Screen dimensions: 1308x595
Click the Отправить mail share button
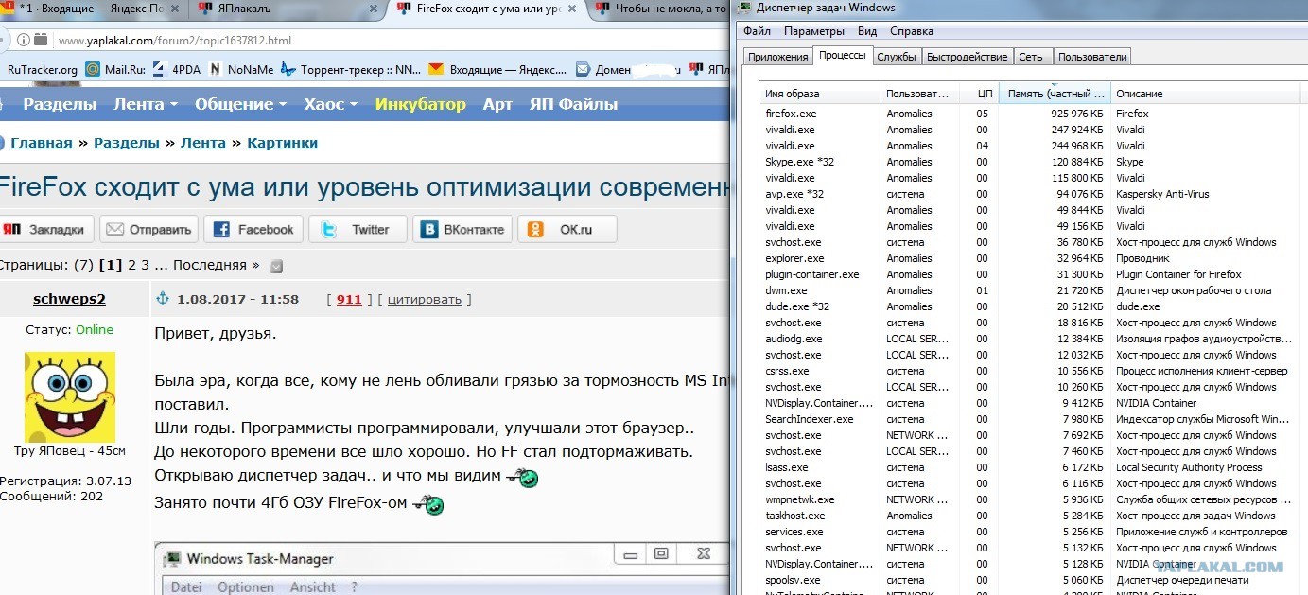pyautogui.click(x=149, y=229)
